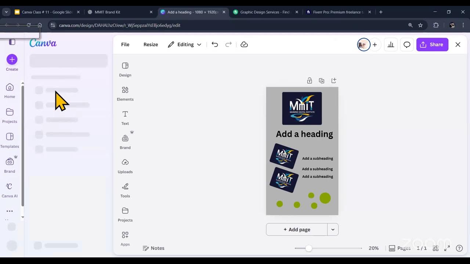Toggle the Canva sidebar panel icon

coord(12,42)
